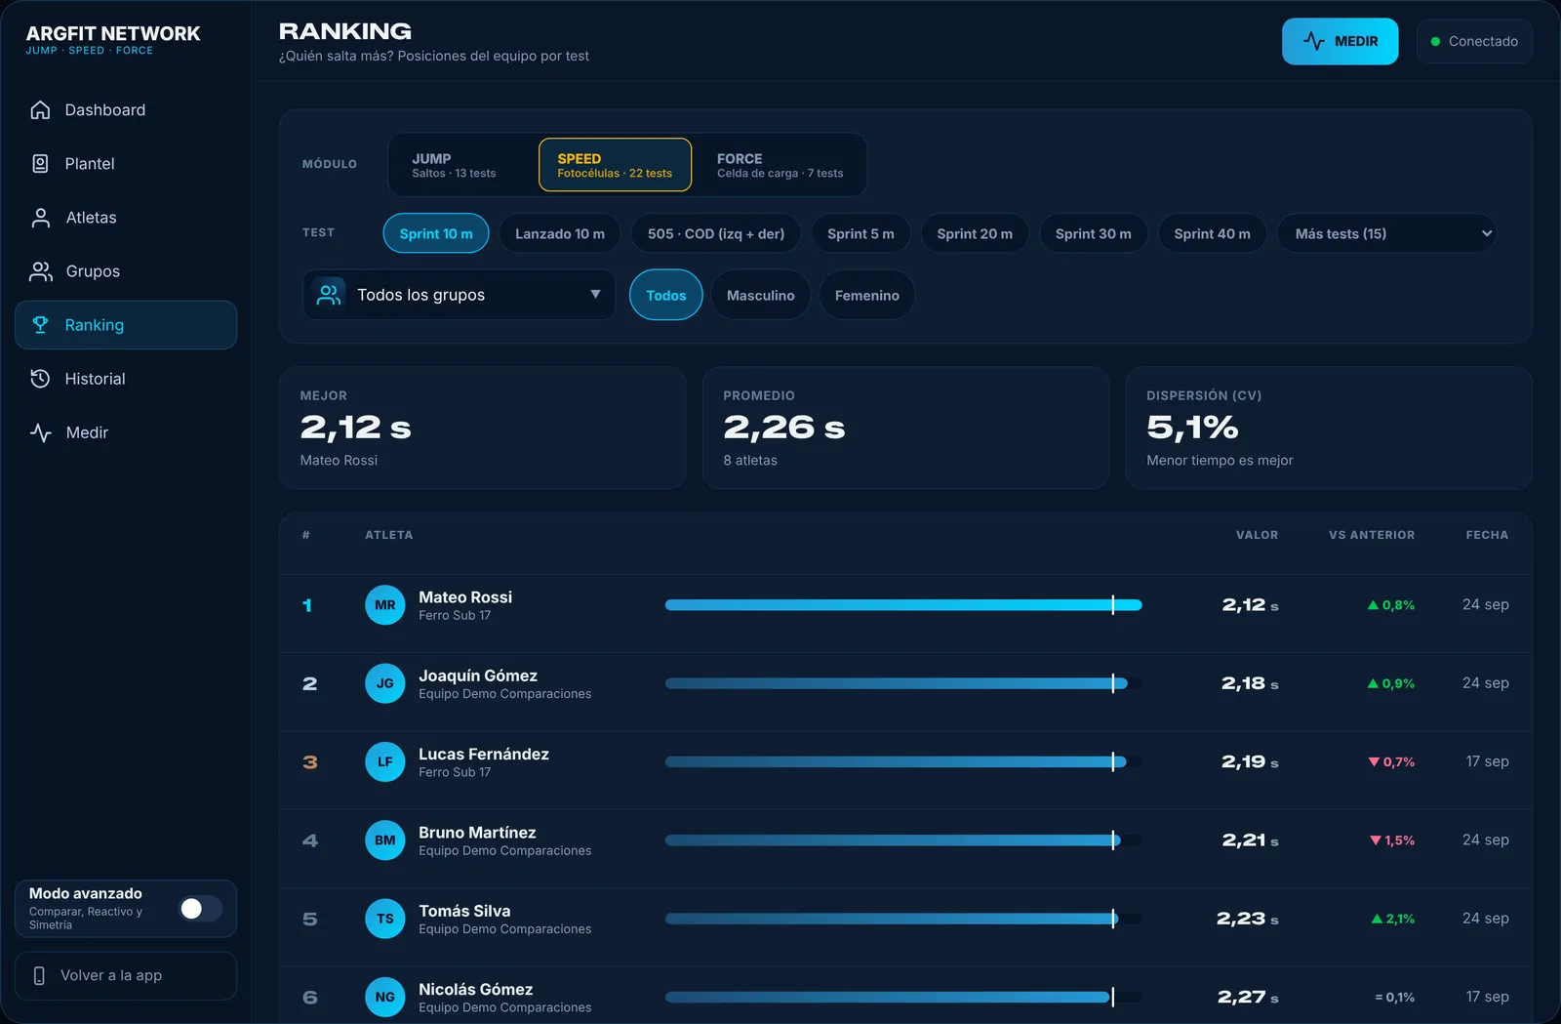Click the phone icon beside Volver a la app

pyautogui.click(x=39, y=976)
